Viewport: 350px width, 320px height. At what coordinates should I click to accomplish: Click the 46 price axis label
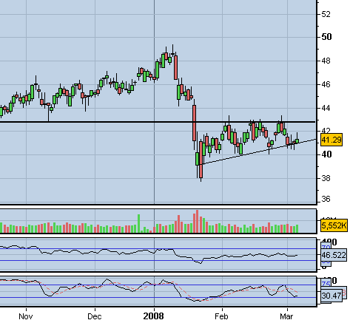pyautogui.click(x=326, y=84)
